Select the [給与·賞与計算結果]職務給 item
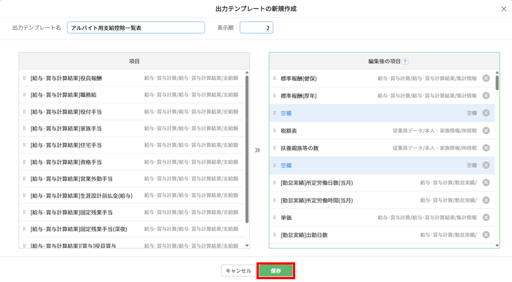Viewport: 512px width, 282px height. (x=132, y=95)
